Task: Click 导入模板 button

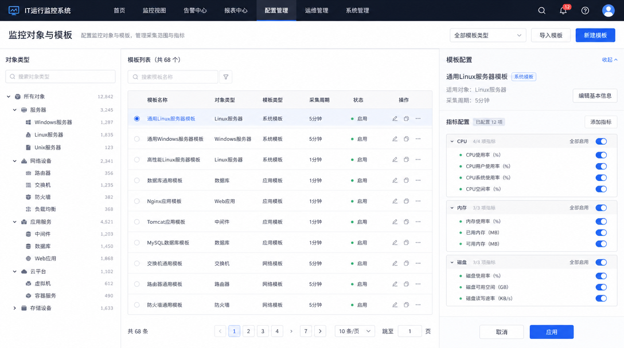Action: coord(551,35)
